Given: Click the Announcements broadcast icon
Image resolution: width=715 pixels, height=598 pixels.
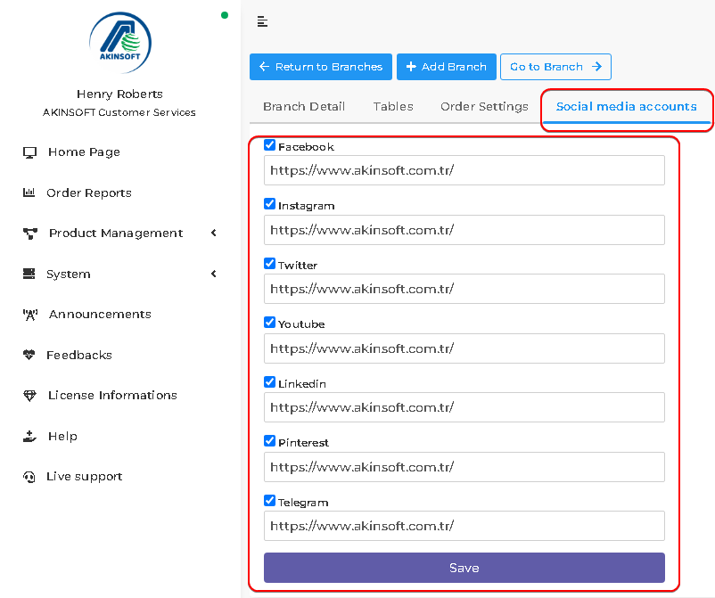Looking at the screenshot, I should (30, 315).
